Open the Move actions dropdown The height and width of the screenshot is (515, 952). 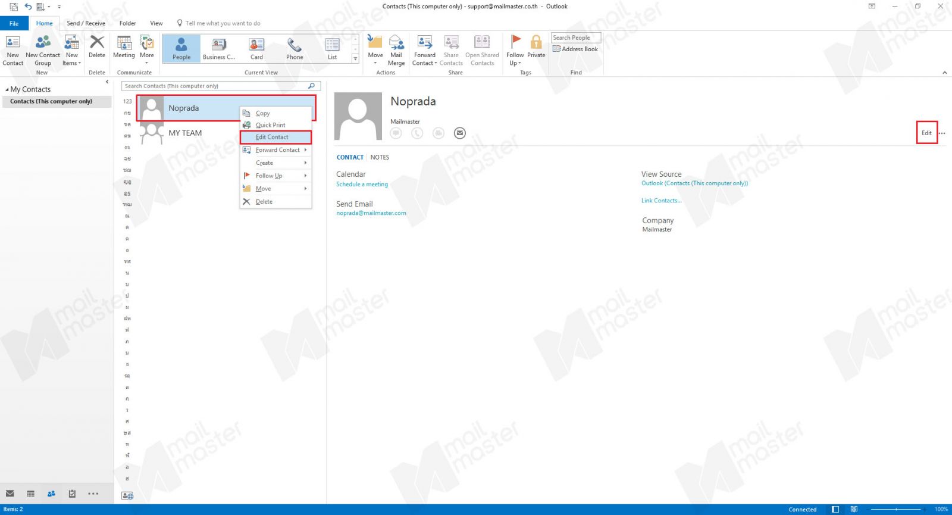[375, 50]
